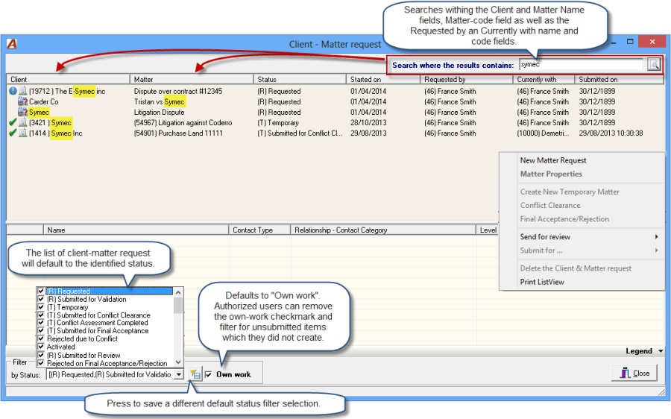Choose Delete the Client & Matter request
This screenshot has height=419, width=671.
click(576, 268)
